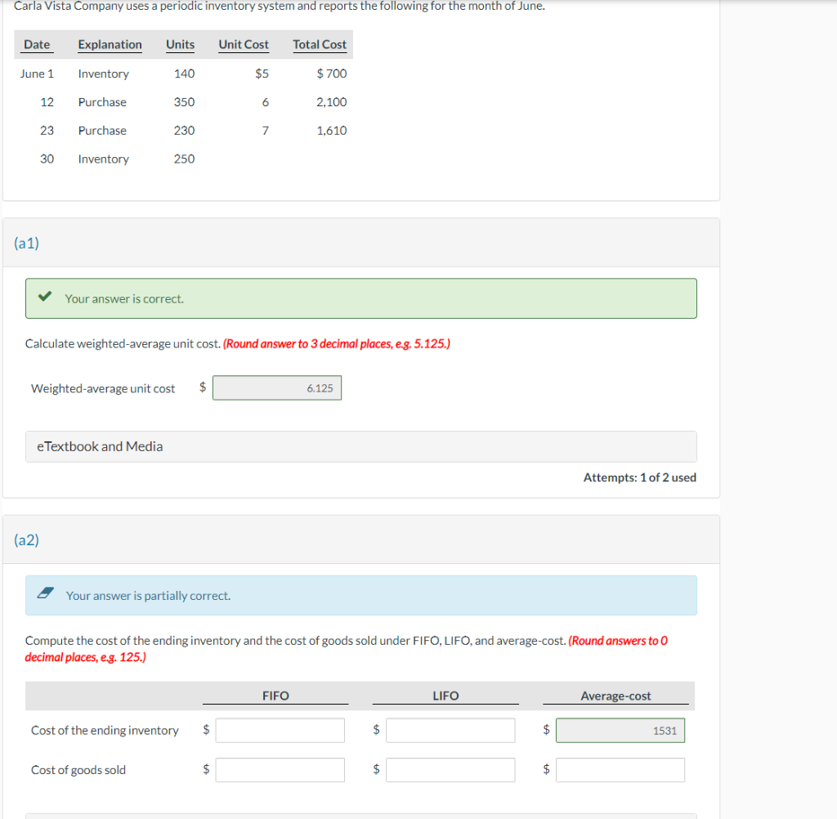The image size is (837, 819).
Task: Select the FIFO column header
Action: [x=275, y=696]
